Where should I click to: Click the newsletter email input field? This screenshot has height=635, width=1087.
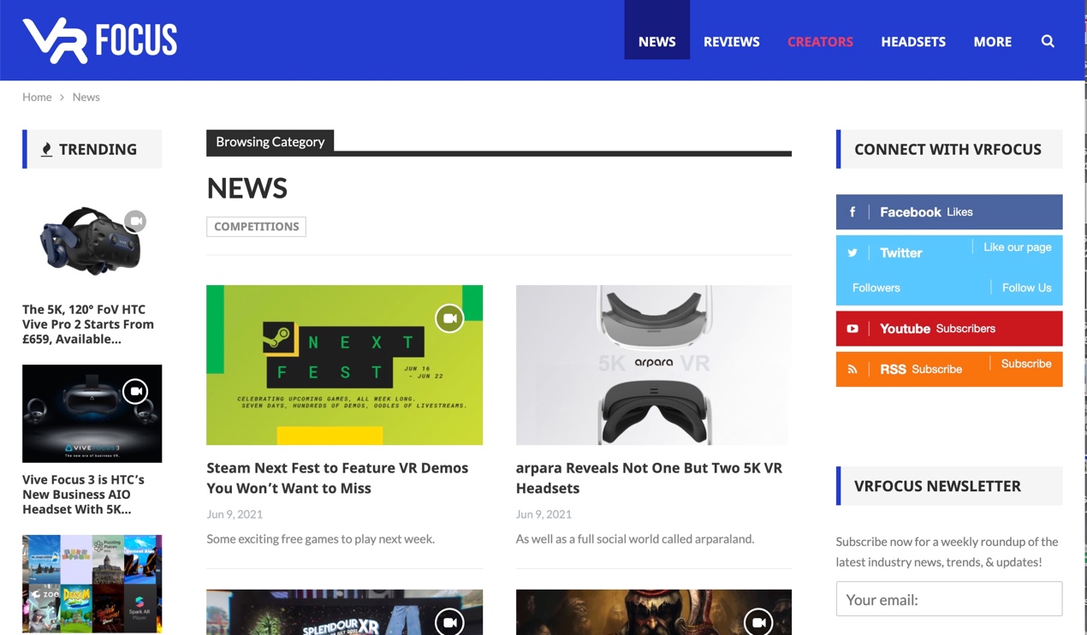coord(948,599)
